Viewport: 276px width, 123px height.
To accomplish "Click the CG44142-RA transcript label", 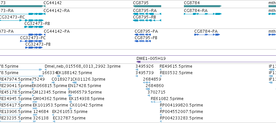I will click(x=56, y=11).
